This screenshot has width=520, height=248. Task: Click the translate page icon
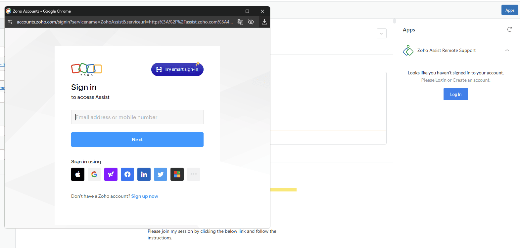240,22
